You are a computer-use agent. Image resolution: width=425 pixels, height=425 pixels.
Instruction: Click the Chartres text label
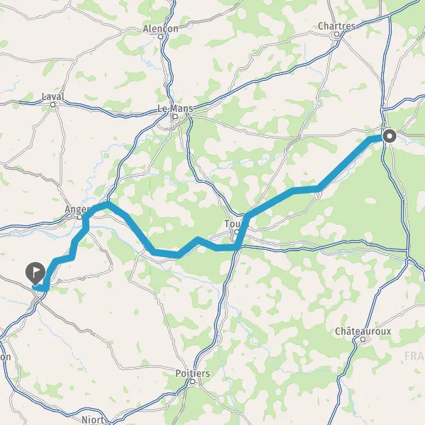[x=336, y=26]
